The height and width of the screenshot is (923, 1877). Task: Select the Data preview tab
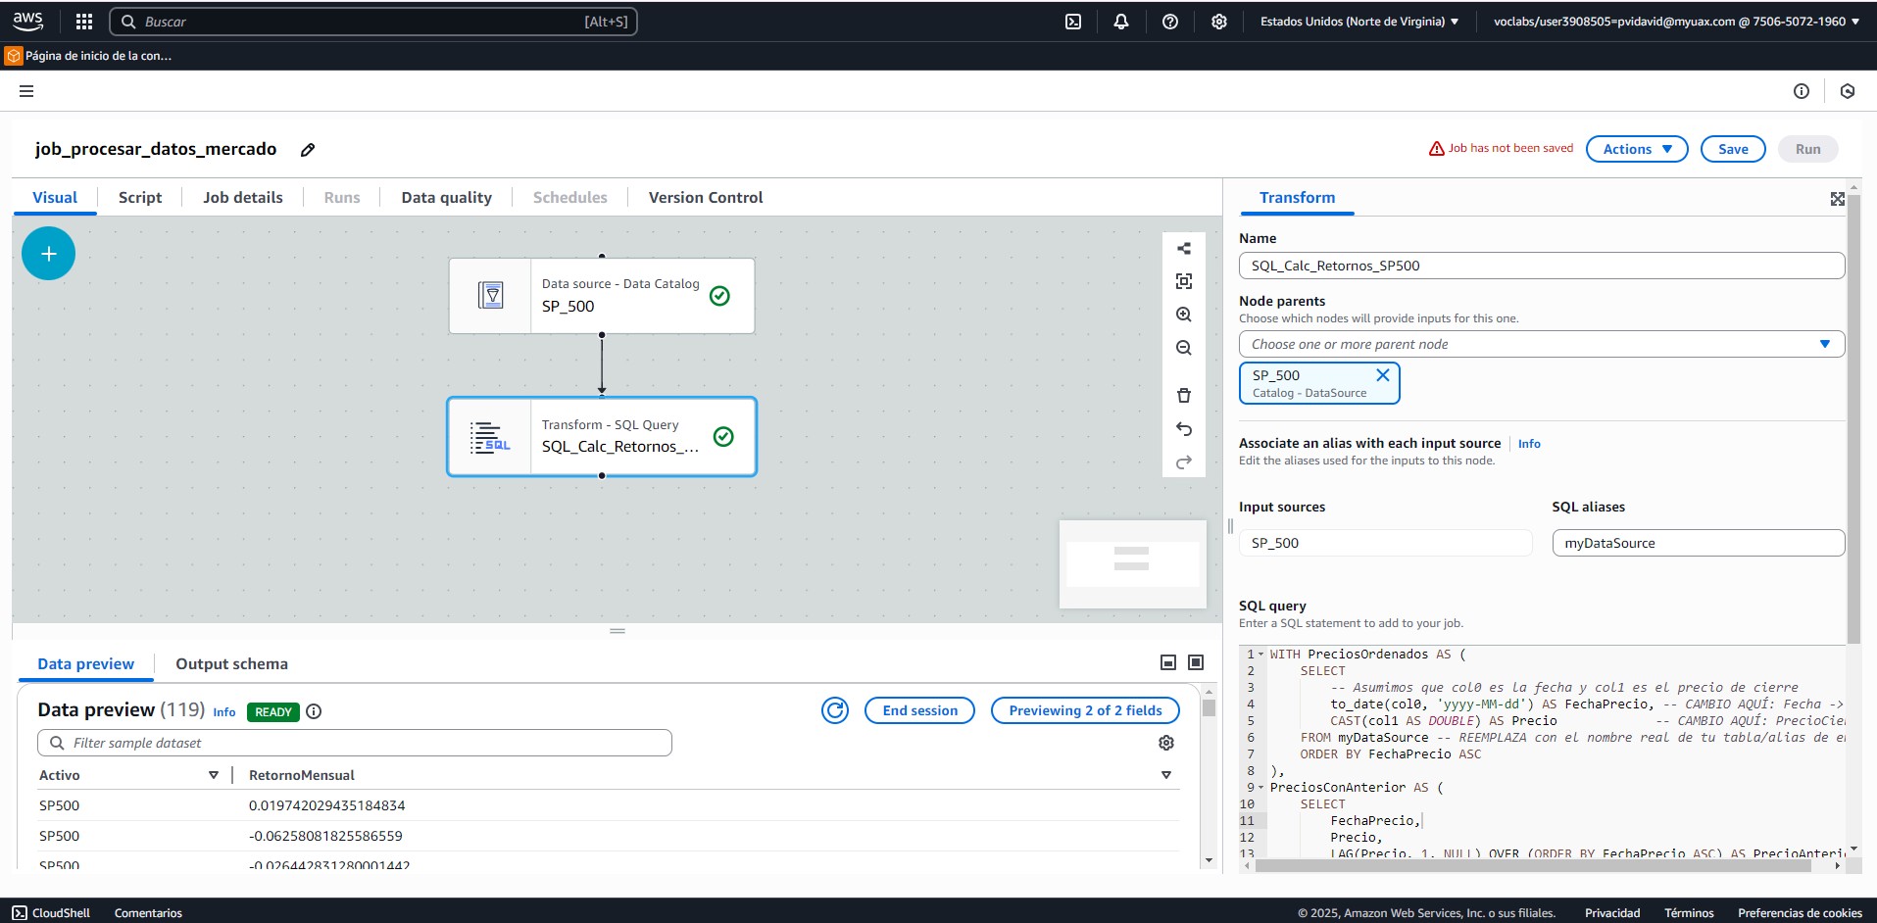(86, 663)
